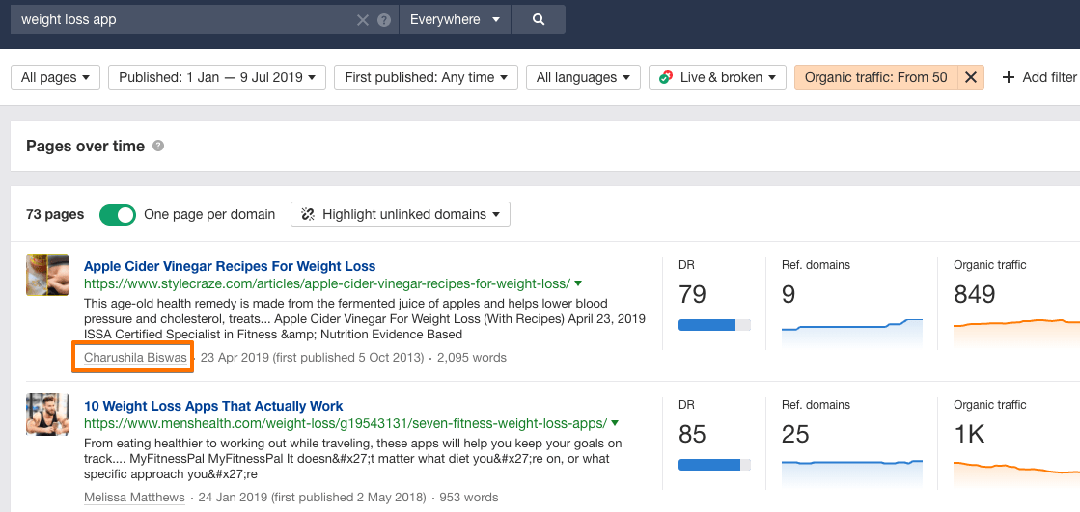Click the Organic traffic: From 50 filter
1080x512 pixels.
pos(875,77)
